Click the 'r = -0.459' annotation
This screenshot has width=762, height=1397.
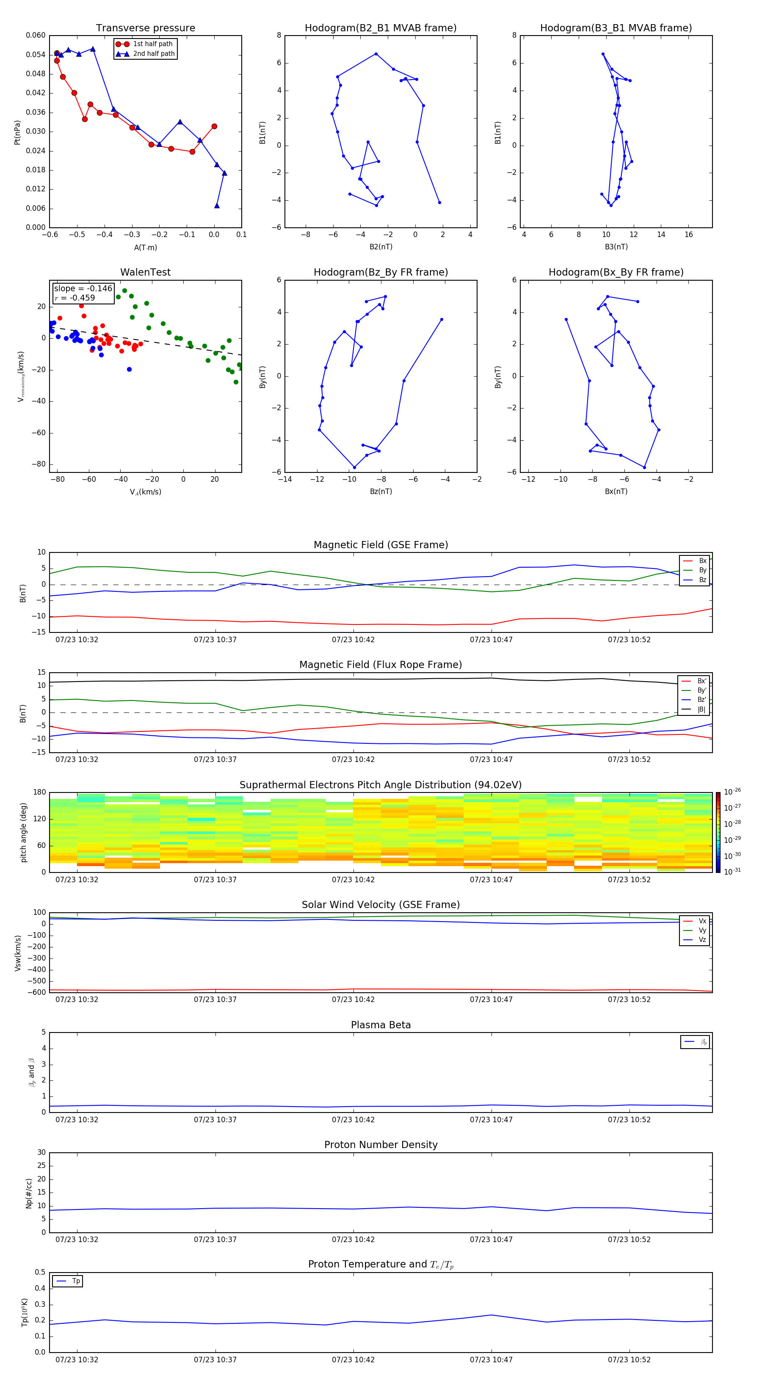pyautogui.click(x=75, y=298)
